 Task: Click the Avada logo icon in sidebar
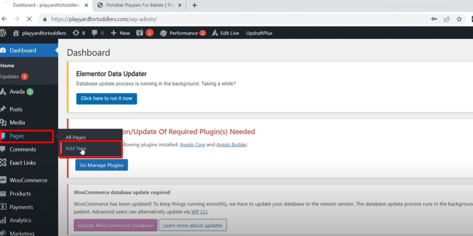(3, 92)
